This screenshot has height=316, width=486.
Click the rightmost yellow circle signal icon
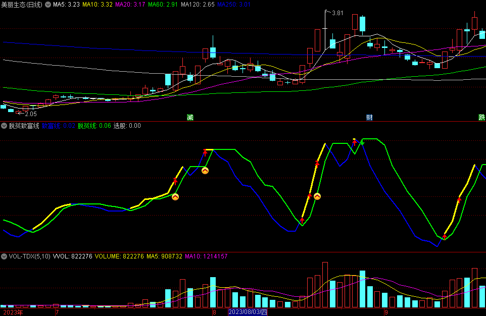pyautogui.click(x=317, y=196)
